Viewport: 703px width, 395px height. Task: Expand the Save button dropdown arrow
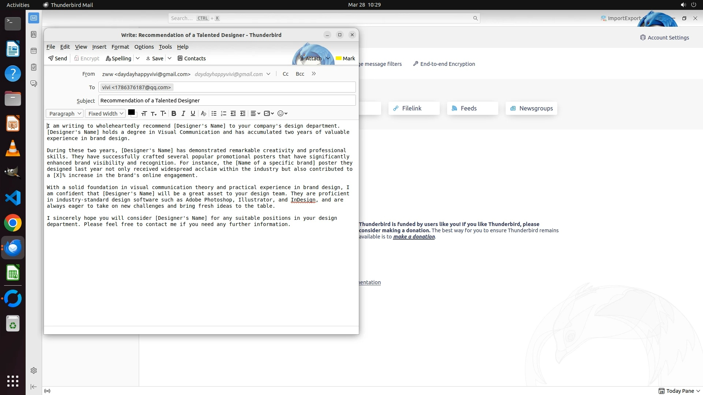[170, 58]
